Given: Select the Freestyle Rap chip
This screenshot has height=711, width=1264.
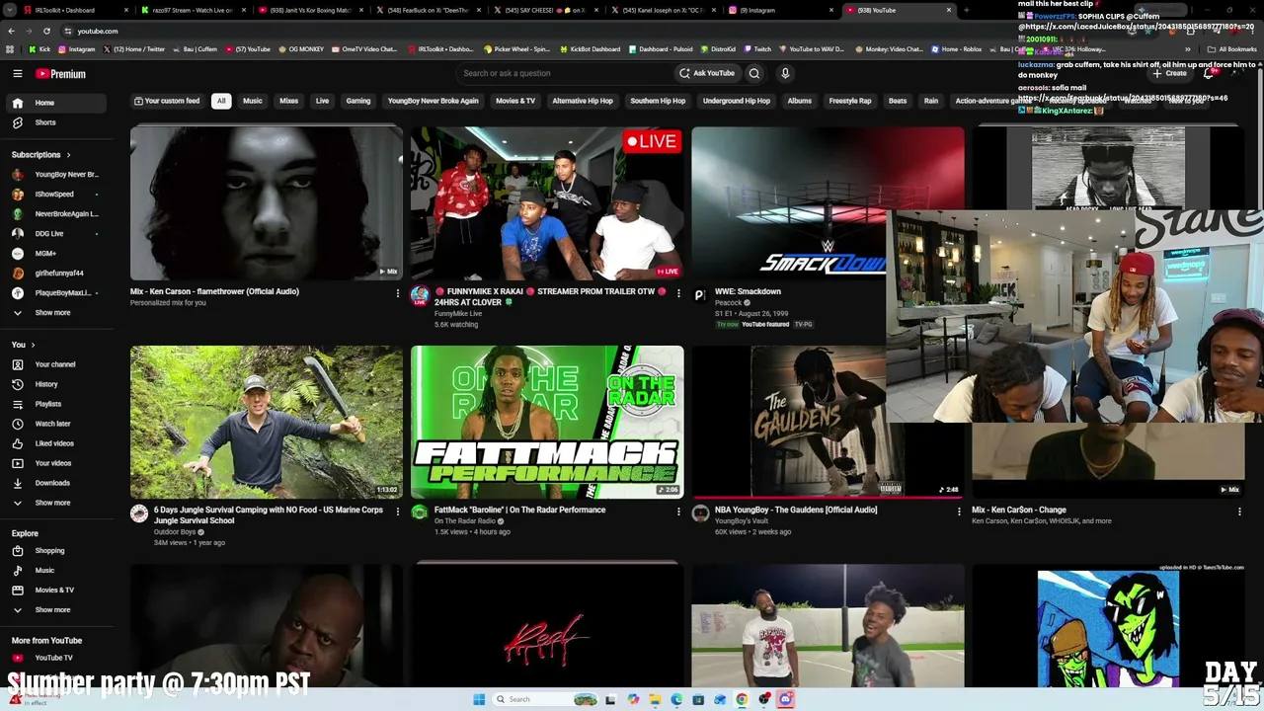Looking at the screenshot, I should click(850, 101).
